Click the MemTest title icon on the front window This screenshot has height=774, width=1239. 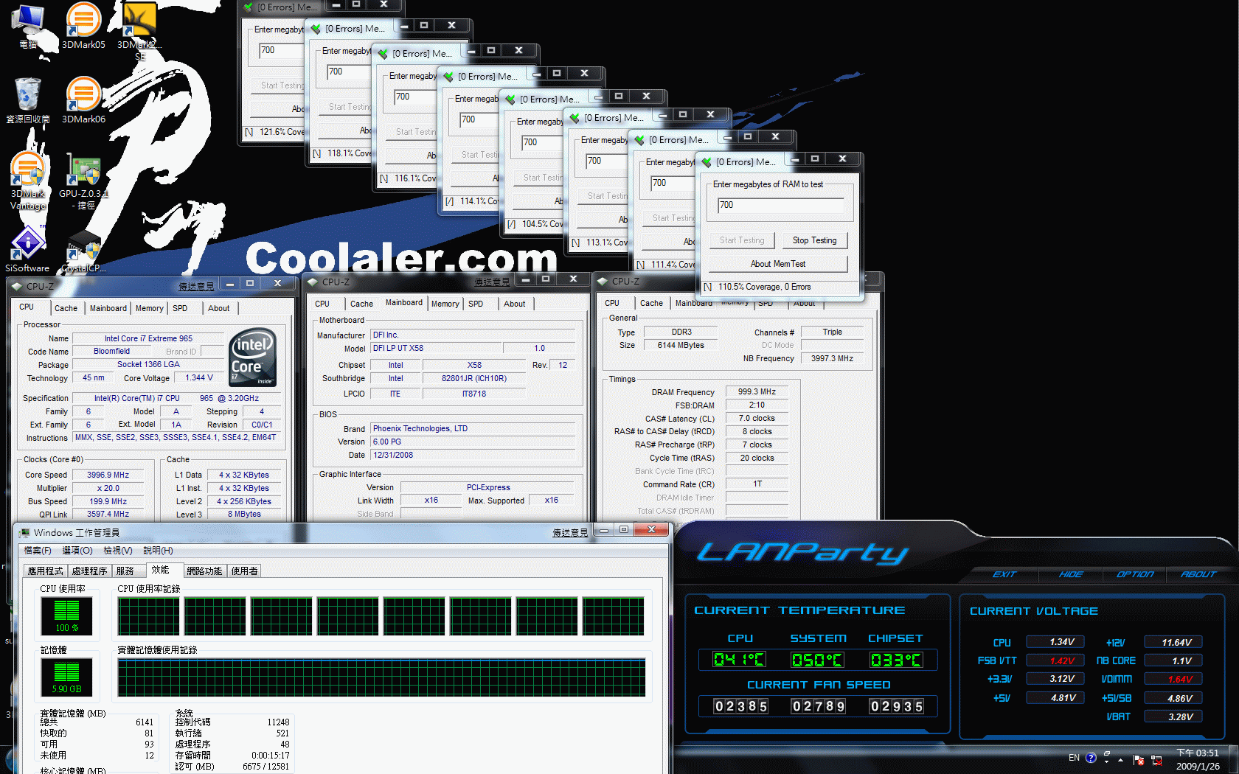coord(707,162)
